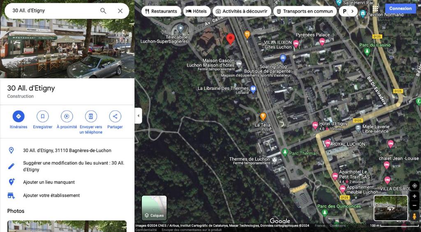The height and width of the screenshot is (232, 421).
Task: Collapse the side panel arrow
Action: pos(138,116)
